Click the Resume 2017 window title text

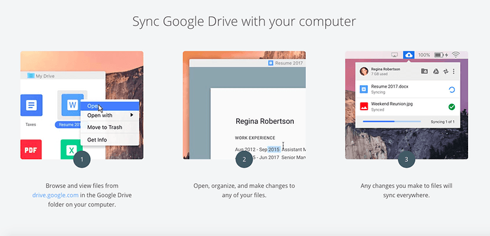(289, 63)
